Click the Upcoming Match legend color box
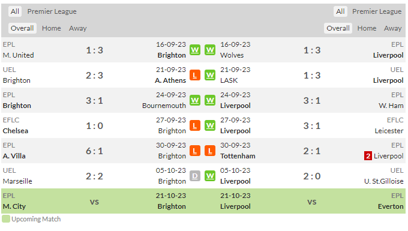The image size is (408, 231). [6, 219]
